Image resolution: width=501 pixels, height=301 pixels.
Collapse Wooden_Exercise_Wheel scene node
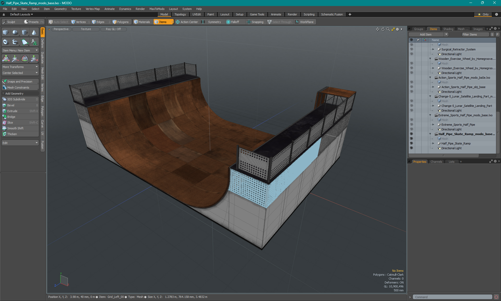click(x=430, y=59)
